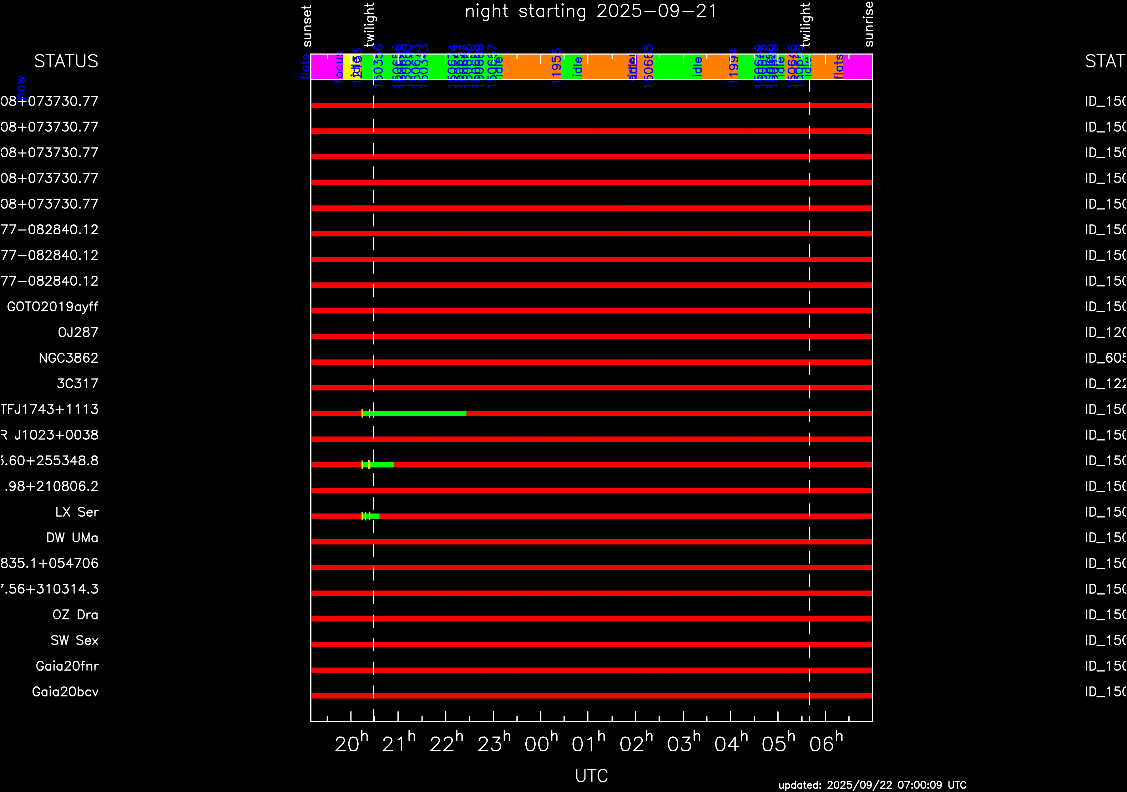Screen dimensions: 1127x792
Task: Select the green bar on LX Ser row
Action: [375, 516]
